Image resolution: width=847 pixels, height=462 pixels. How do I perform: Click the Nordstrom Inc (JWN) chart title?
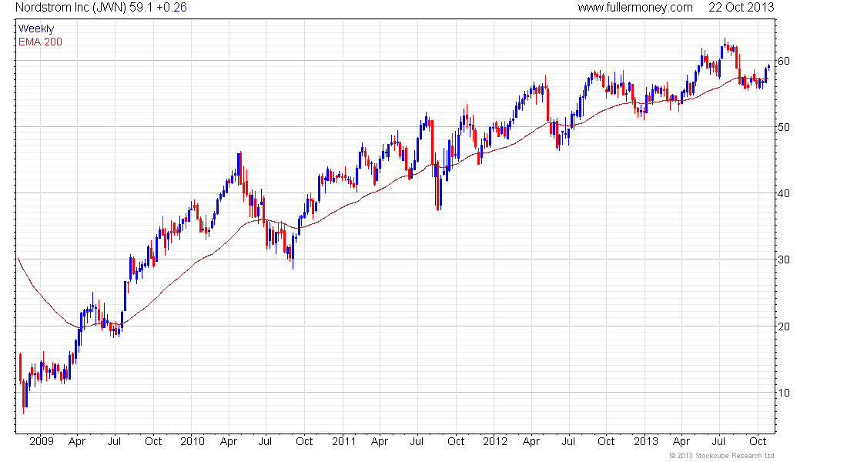[71, 8]
